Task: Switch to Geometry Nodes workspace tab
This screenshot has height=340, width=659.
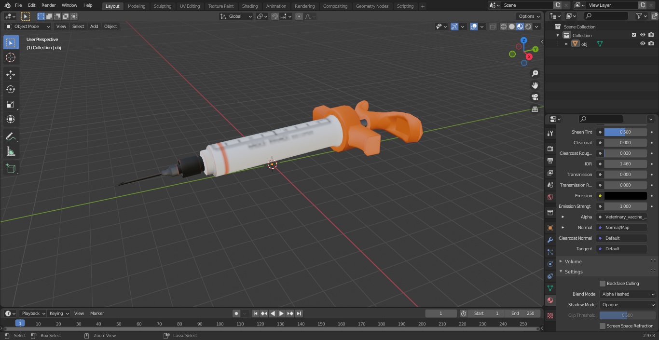Action: pos(372,6)
